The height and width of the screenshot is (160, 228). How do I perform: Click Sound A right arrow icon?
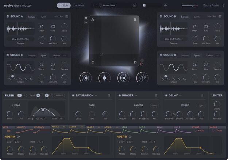(56, 16)
